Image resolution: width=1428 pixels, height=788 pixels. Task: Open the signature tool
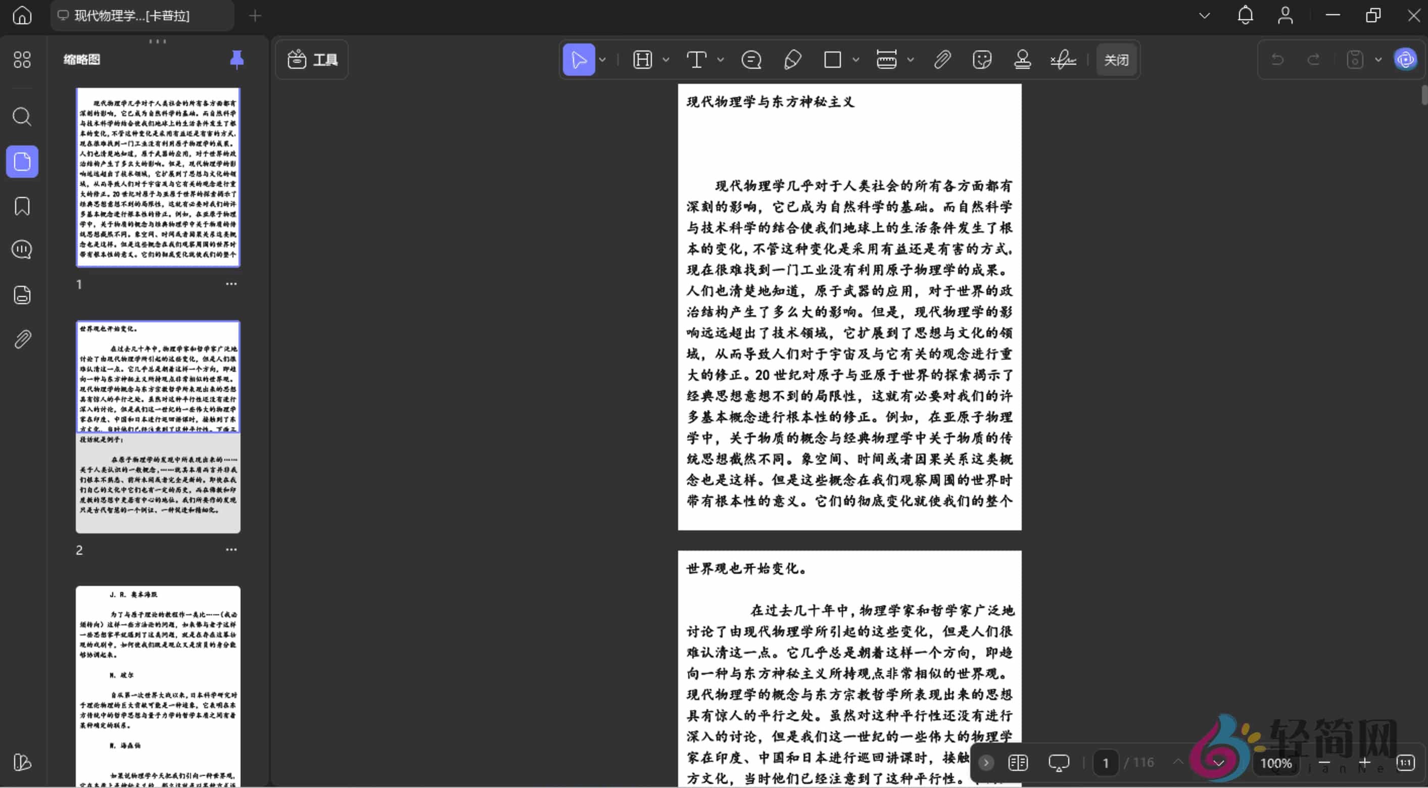[x=1063, y=59]
